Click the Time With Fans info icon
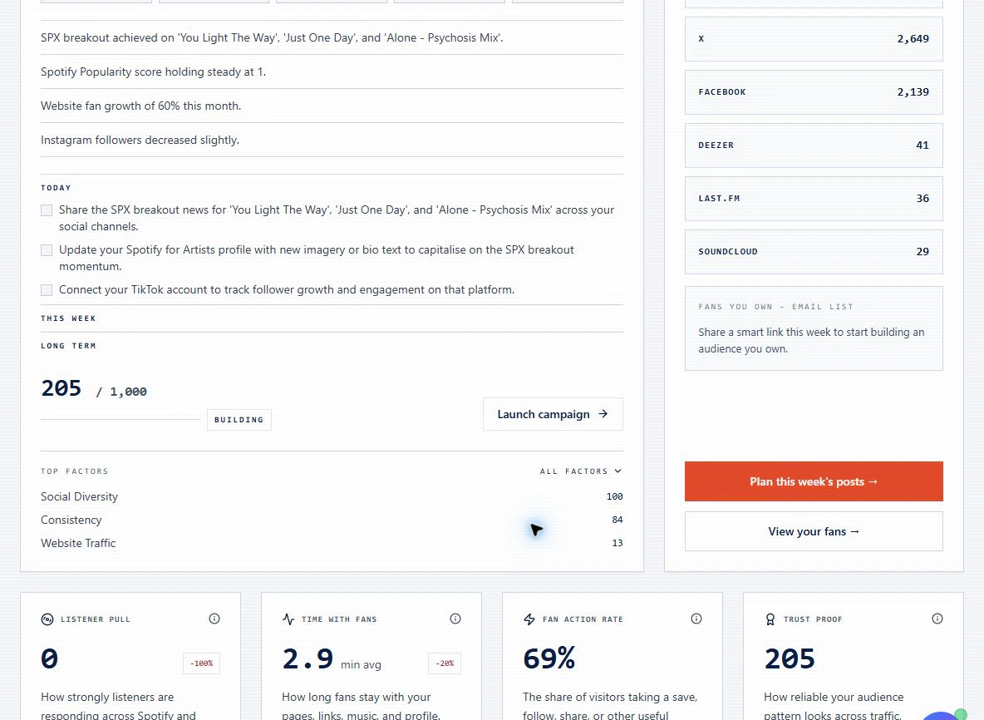 click(455, 619)
